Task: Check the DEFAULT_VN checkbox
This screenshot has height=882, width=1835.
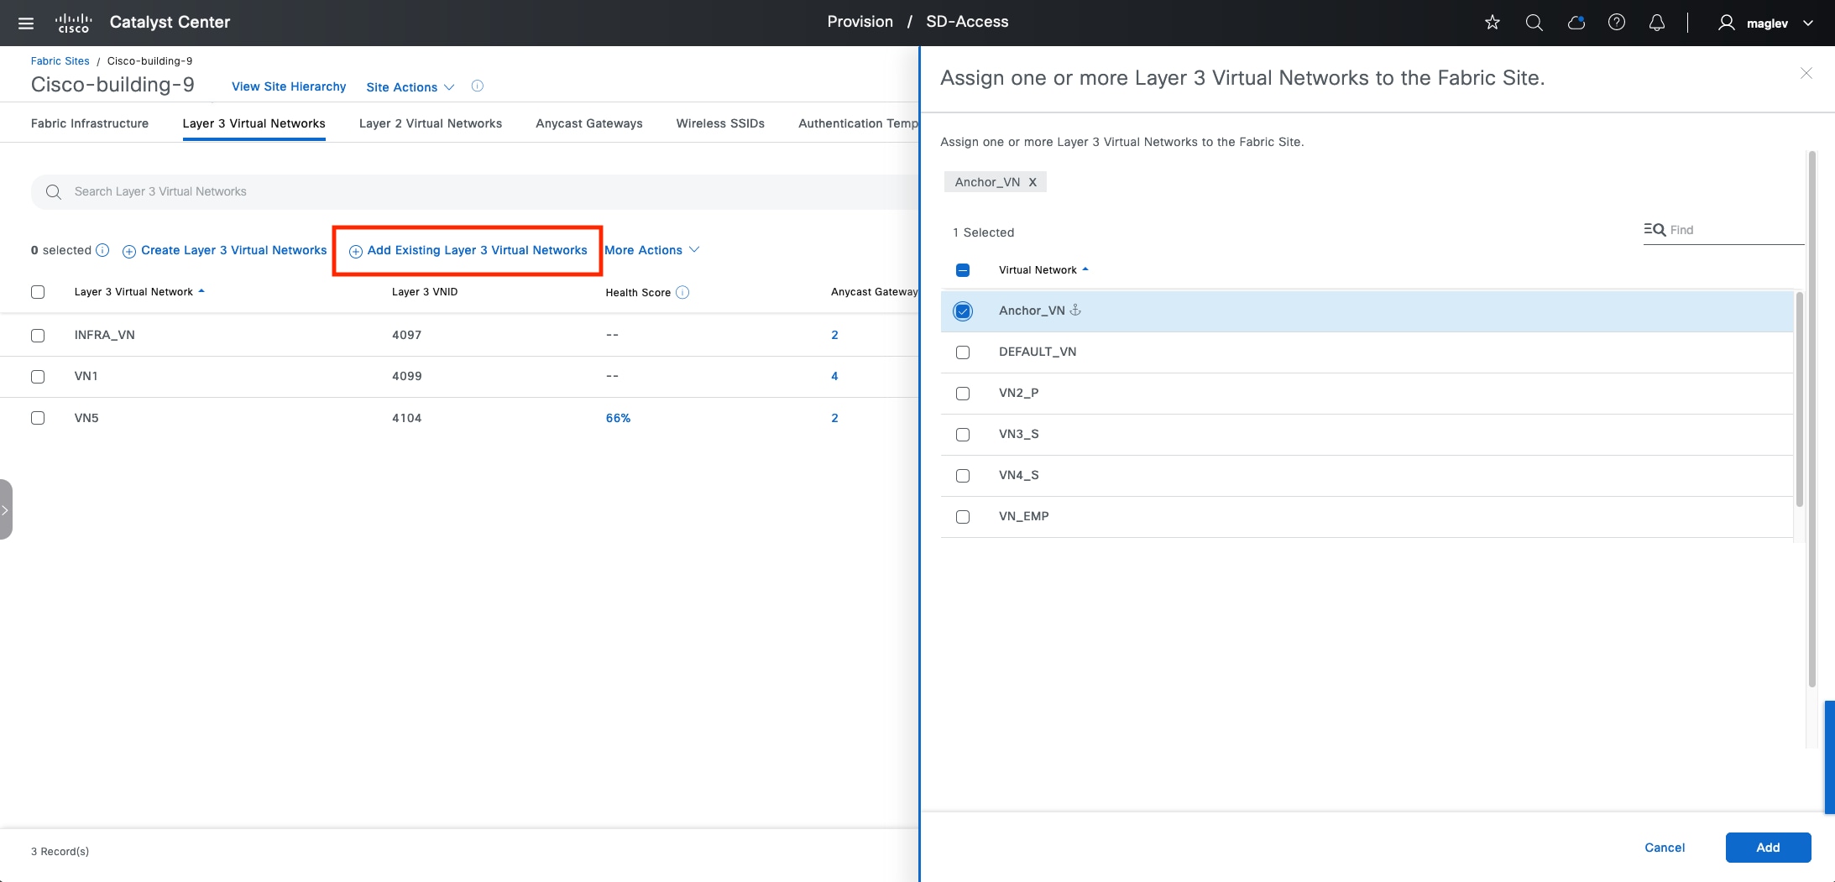Action: (x=963, y=352)
